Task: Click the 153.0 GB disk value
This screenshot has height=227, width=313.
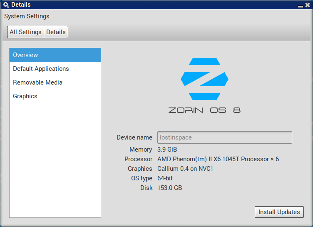Action: [x=169, y=188]
